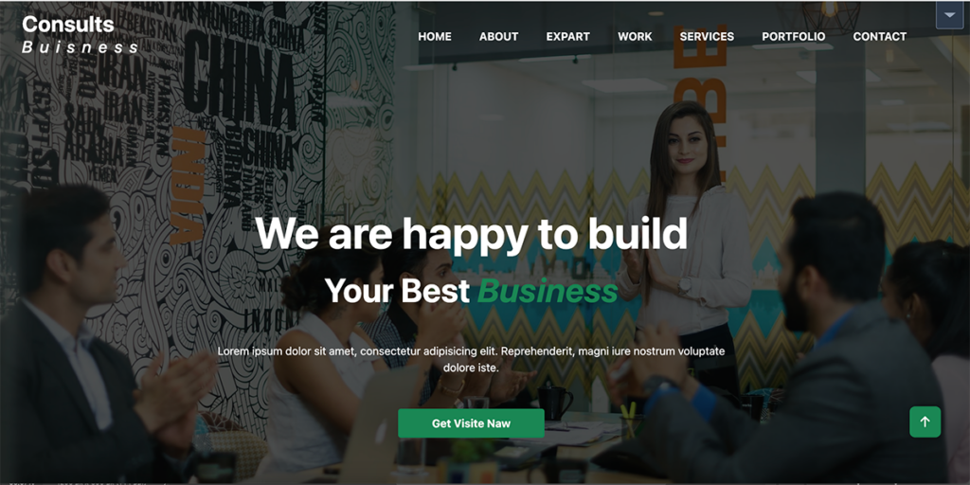Screen dimensions: 970x485
Task: Click the scroll-to-top arrow icon
Action: click(x=925, y=422)
